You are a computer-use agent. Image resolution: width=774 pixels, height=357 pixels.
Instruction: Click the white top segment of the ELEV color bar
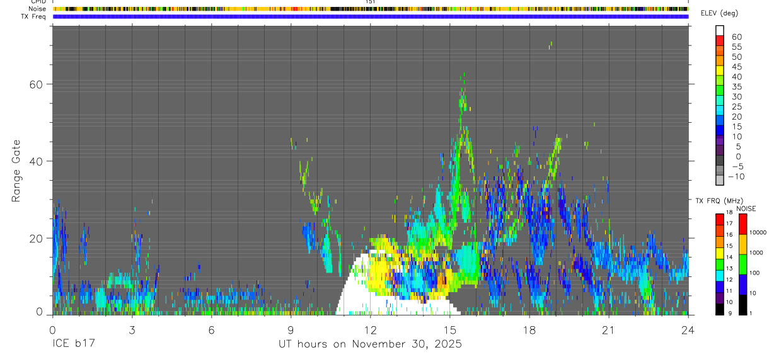click(720, 30)
